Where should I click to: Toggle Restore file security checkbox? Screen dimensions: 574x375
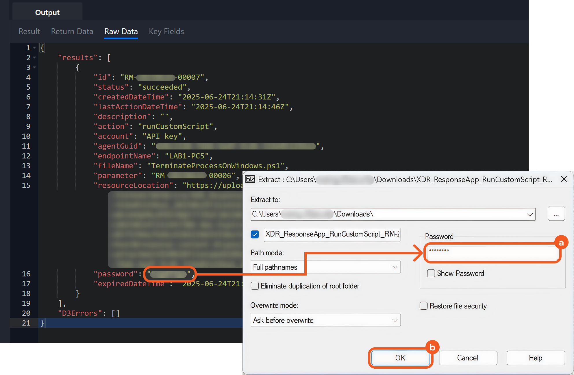423,306
